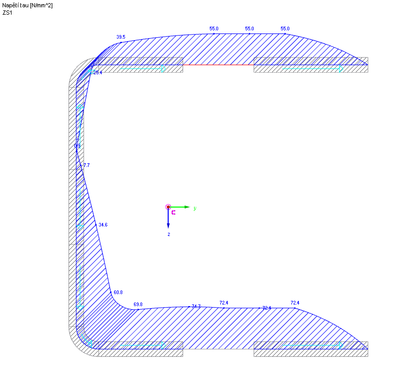The width and height of the screenshot is (406, 372).
Task: Select the leftmost 55.0 stress value
Action: pos(214,29)
